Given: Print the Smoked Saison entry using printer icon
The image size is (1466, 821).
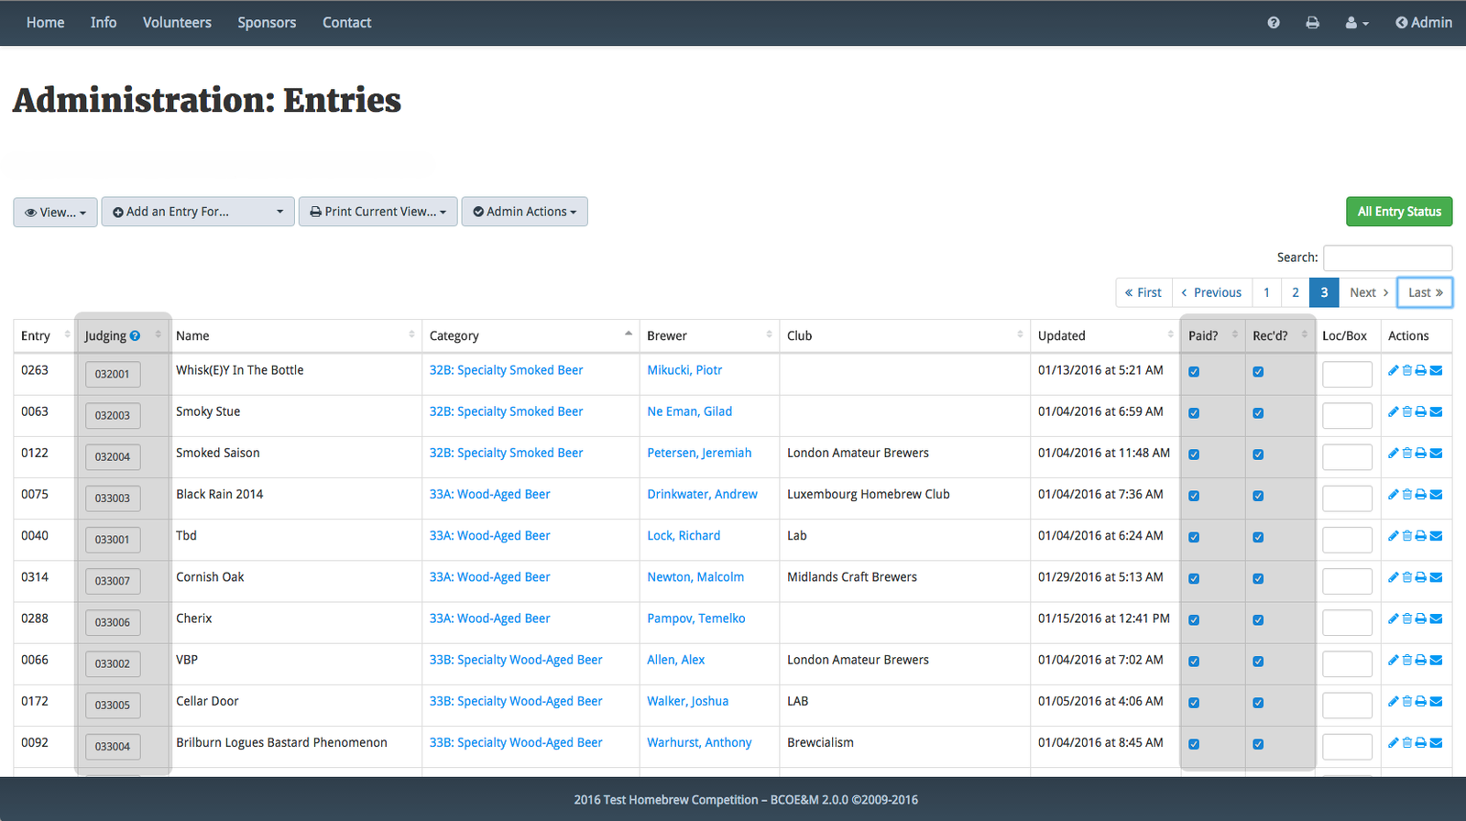Looking at the screenshot, I should pyautogui.click(x=1421, y=453).
